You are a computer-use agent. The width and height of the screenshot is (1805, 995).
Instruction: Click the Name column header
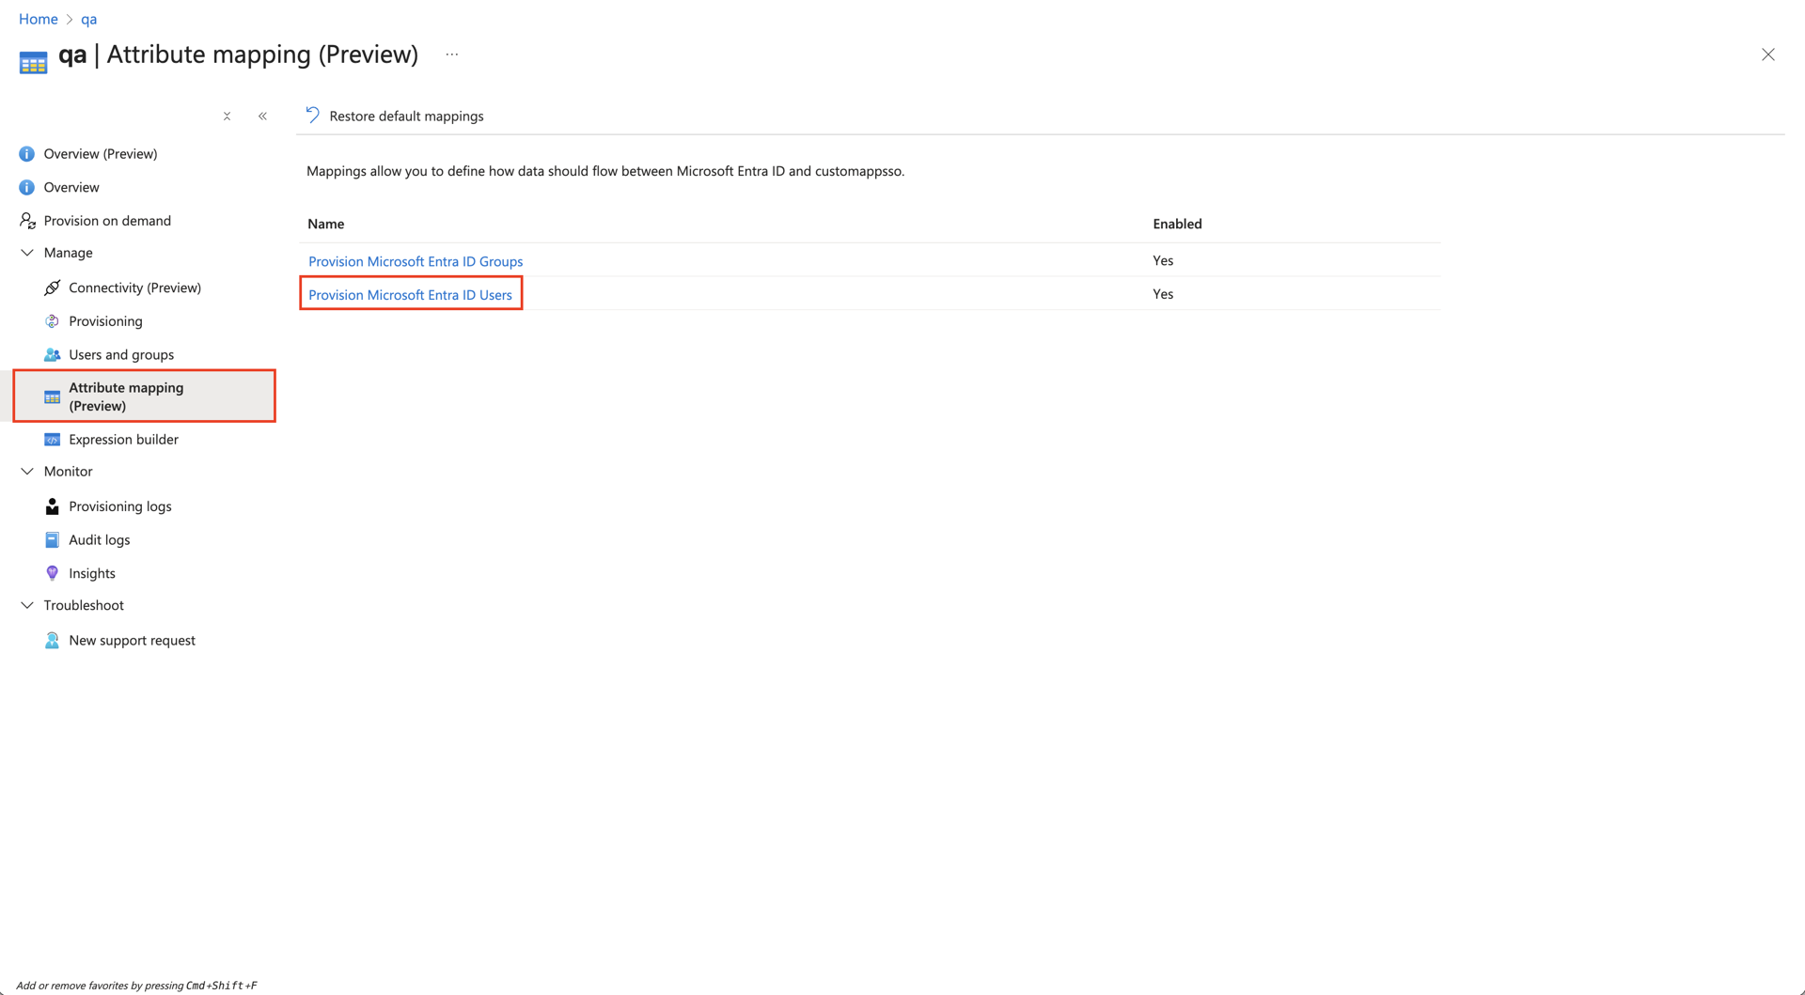(326, 224)
